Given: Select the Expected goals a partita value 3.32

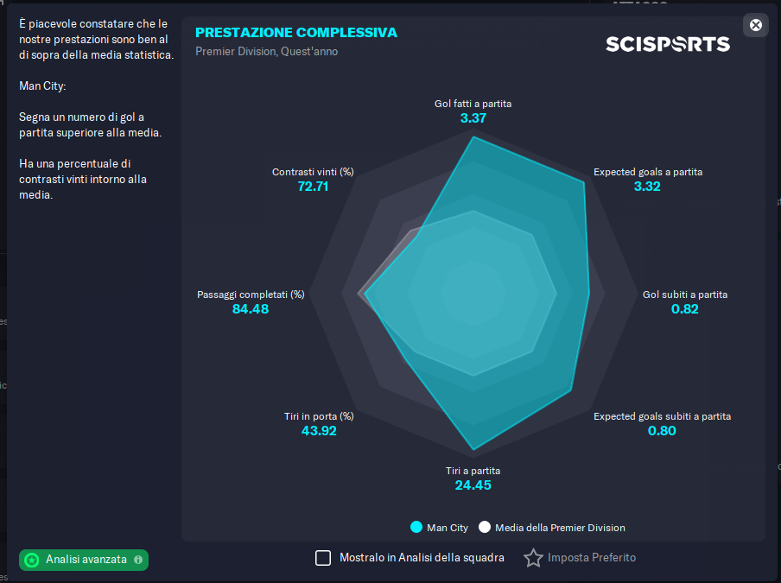Looking at the screenshot, I should (x=647, y=187).
